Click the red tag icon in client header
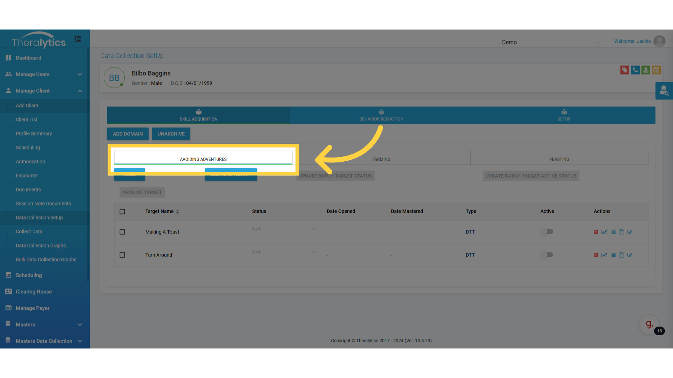Screen dimensions: 673x378 click(624, 70)
